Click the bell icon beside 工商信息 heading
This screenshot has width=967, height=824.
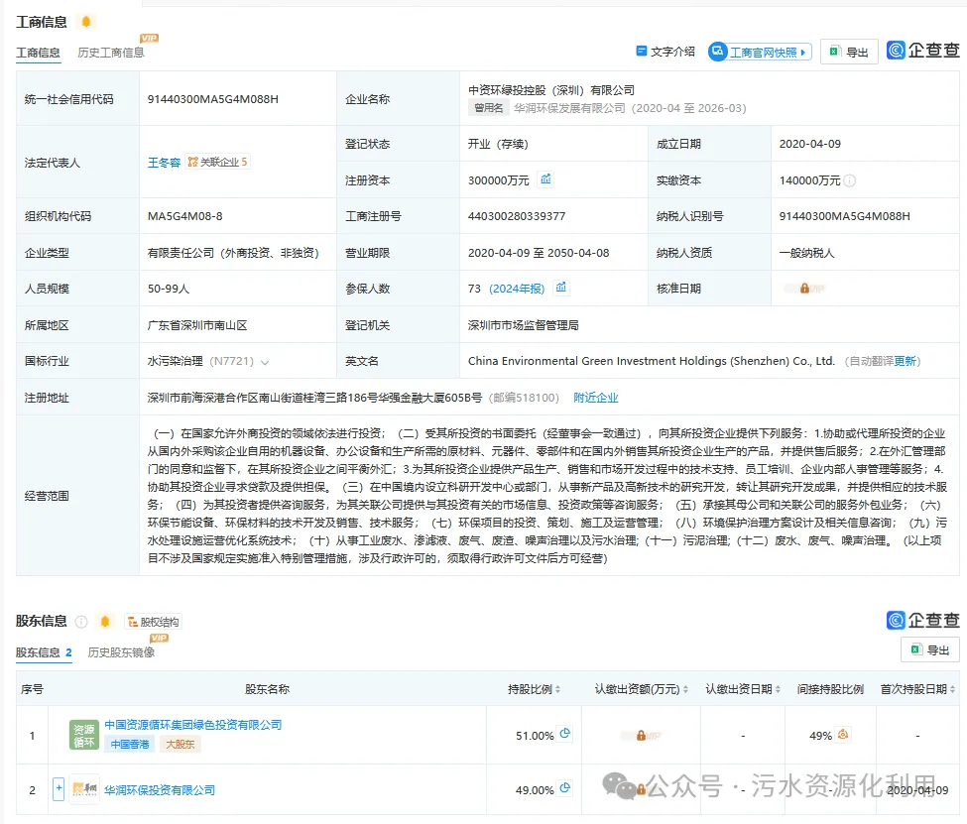(x=85, y=22)
